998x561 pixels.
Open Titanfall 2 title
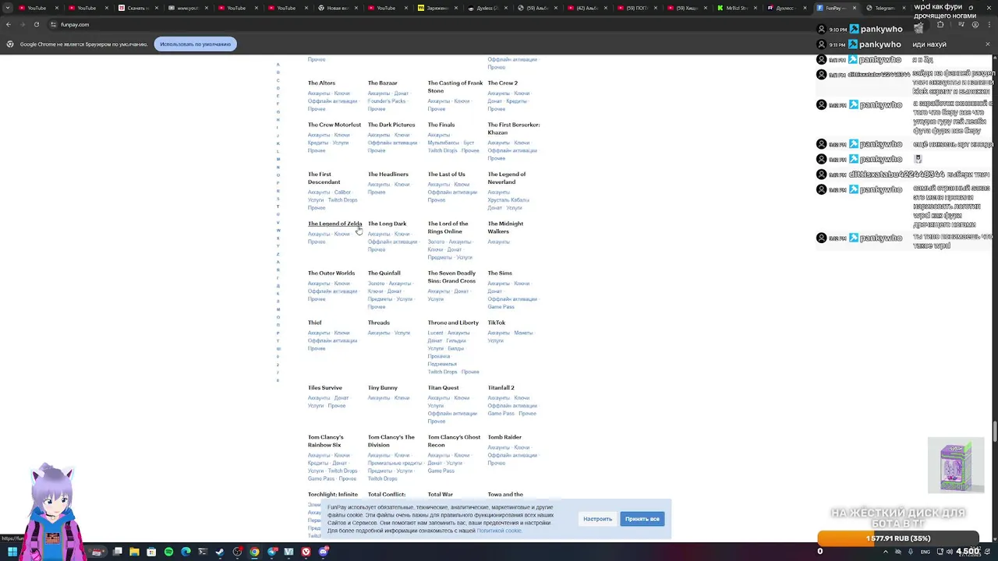pyautogui.click(x=501, y=388)
